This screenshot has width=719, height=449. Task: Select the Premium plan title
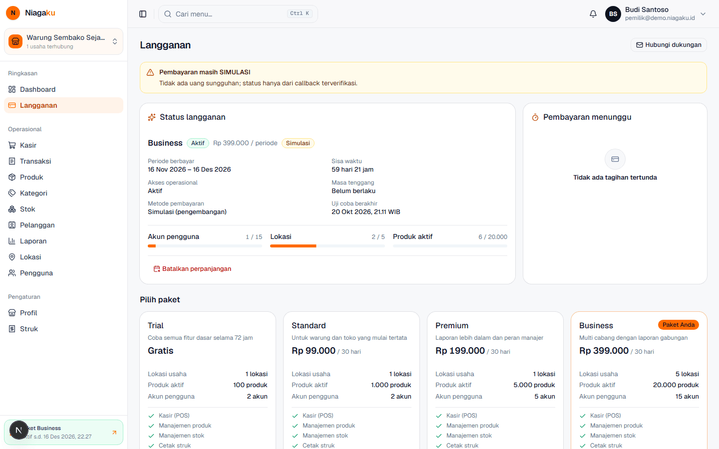coord(452,325)
